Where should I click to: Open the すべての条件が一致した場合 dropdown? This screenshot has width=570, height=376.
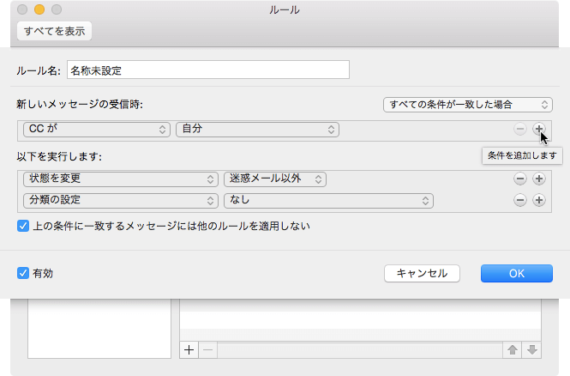click(461, 104)
